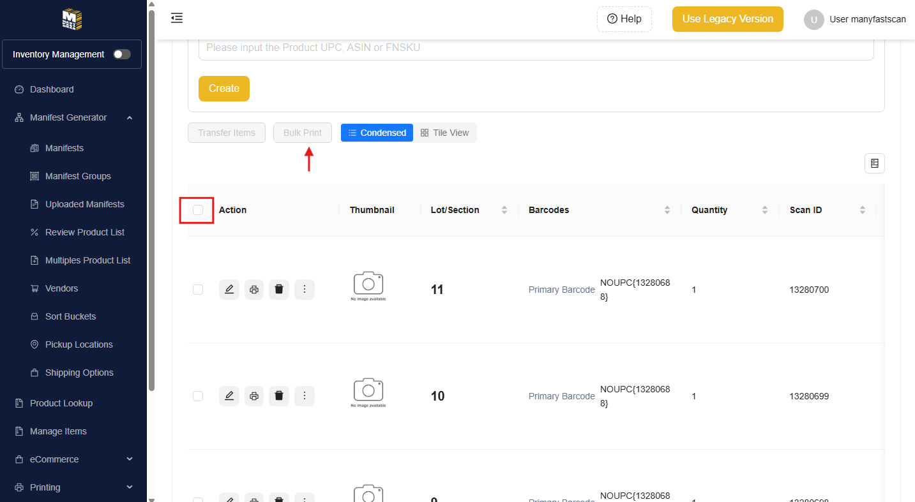Image resolution: width=915 pixels, height=502 pixels.
Task: Switch to Tile View
Action: (445, 133)
